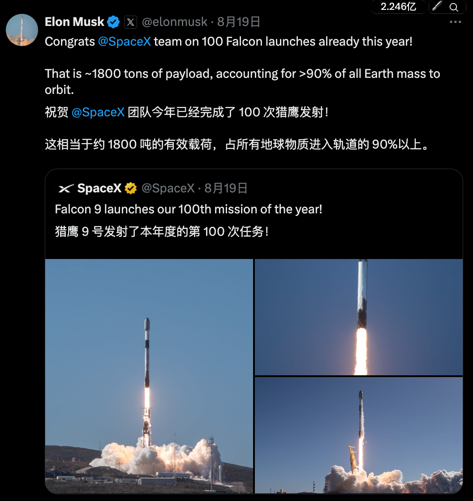
Task: Click the X affiliation badge beside Elon Musk
Action: pos(131,22)
